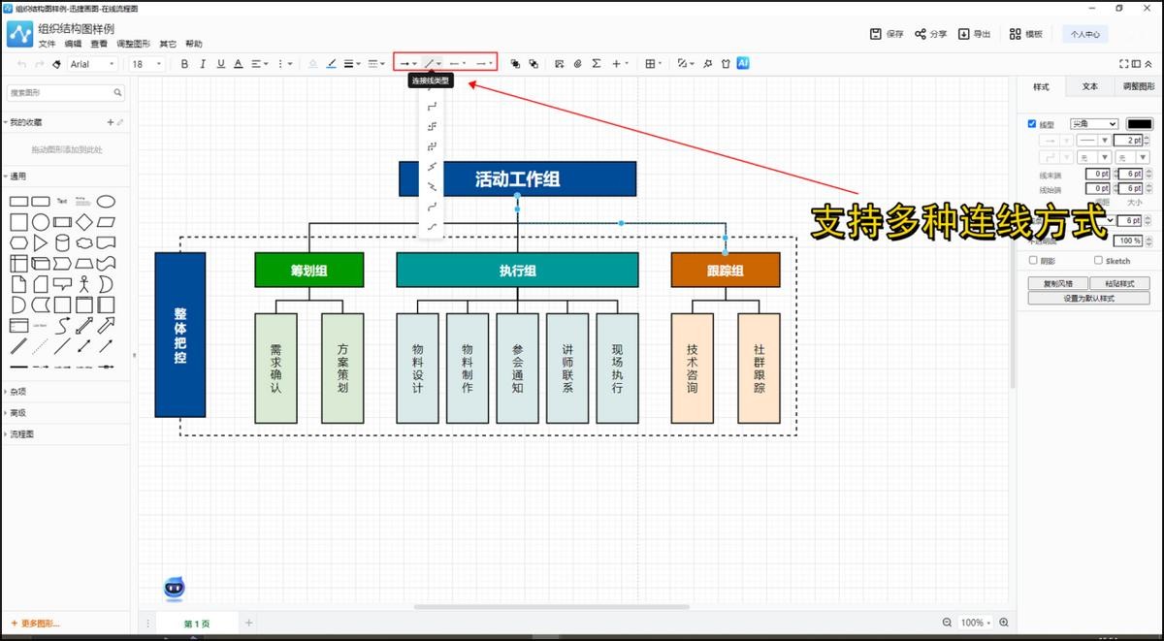Open the 尖角 corner style dropdown
The height and width of the screenshot is (641, 1164).
tap(1093, 124)
